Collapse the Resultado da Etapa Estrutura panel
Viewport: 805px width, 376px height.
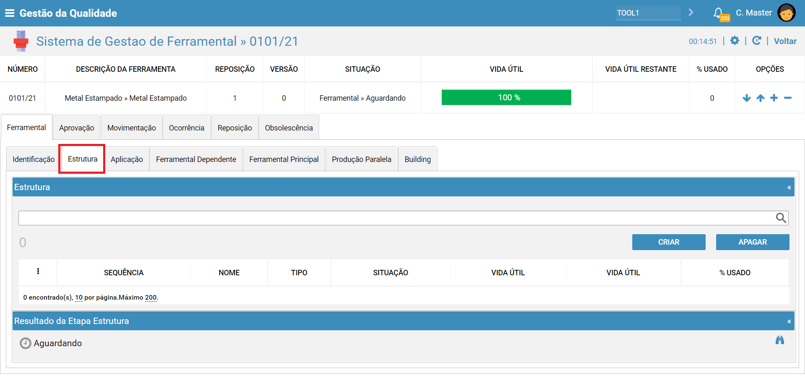[789, 321]
